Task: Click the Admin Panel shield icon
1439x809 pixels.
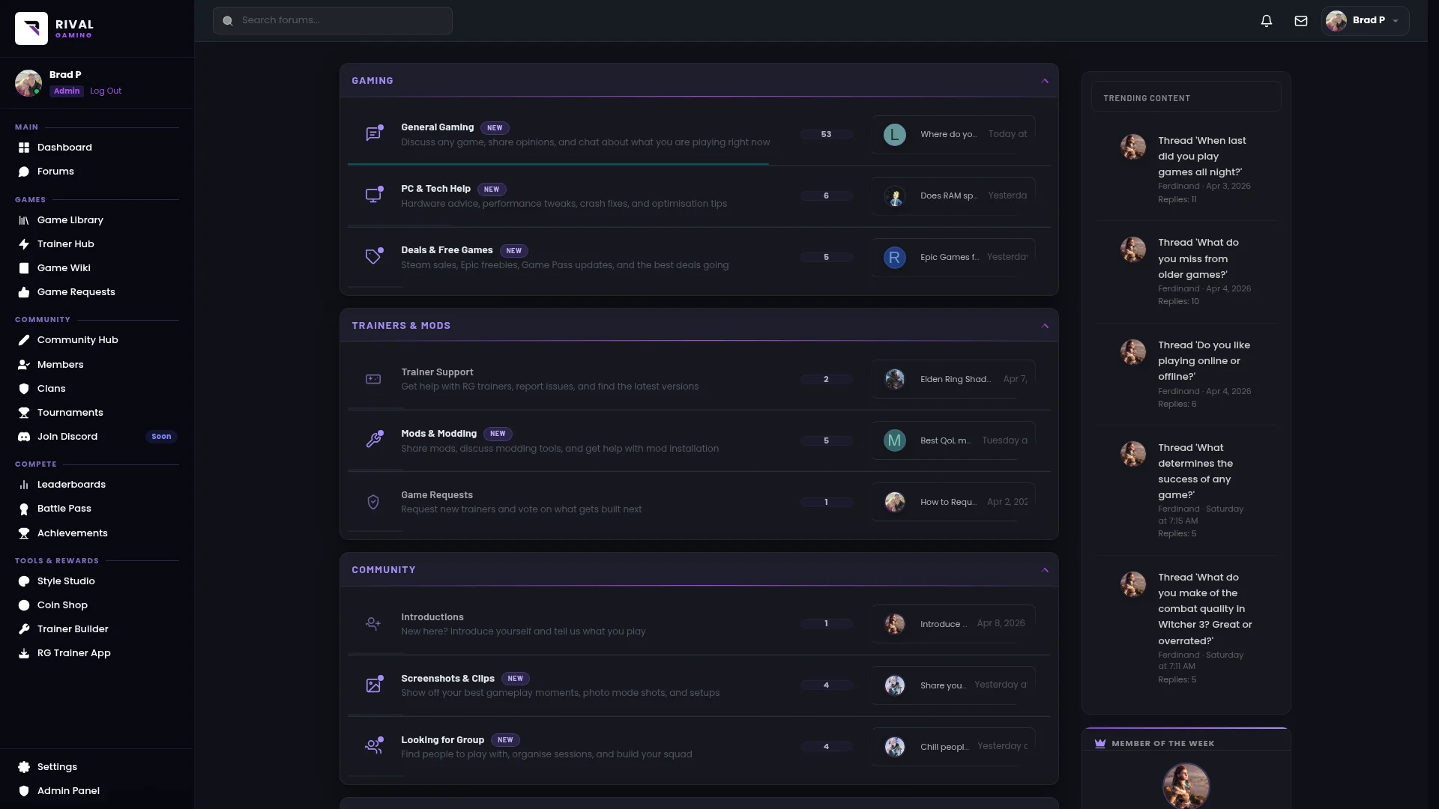Action: (x=24, y=791)
